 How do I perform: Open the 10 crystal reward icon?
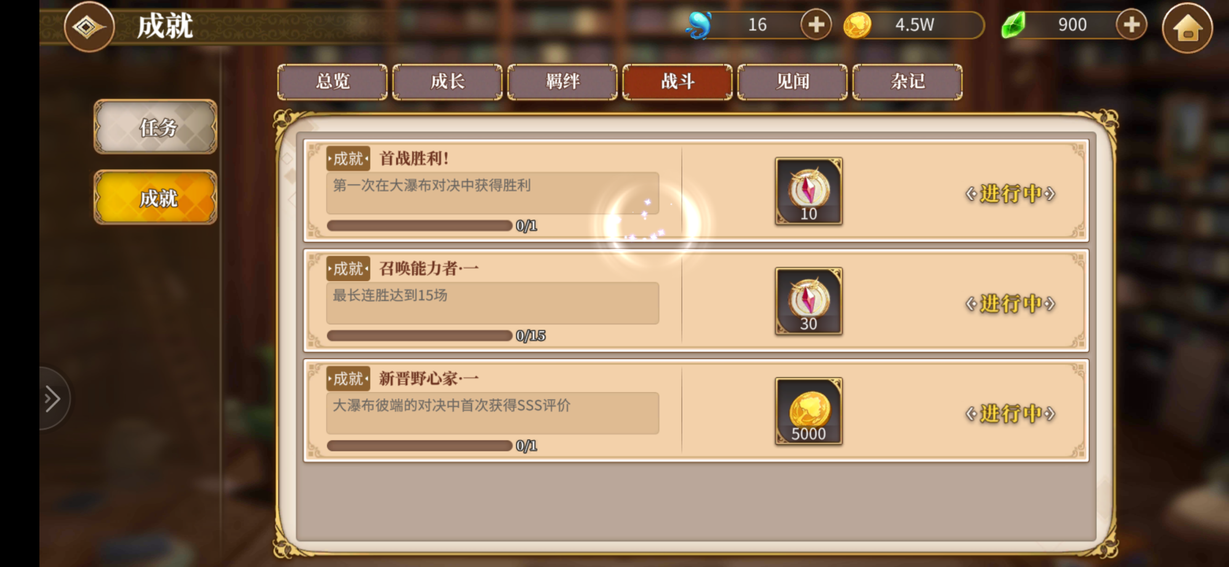[x=809, y=192]
